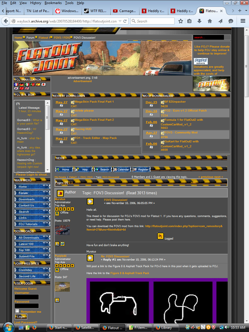Screen dimensions: 249x332
Task: Click the volume speaker tray icon
Action: (x=226, y=327)
